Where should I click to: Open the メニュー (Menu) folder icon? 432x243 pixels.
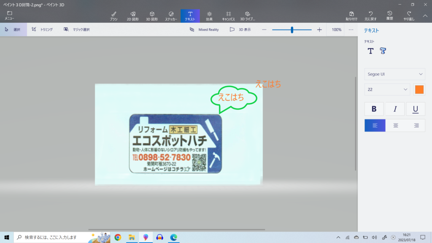click(9, 16)
